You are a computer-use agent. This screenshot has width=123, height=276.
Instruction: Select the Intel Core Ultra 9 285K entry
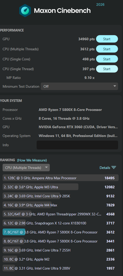[x=61, y=196]
